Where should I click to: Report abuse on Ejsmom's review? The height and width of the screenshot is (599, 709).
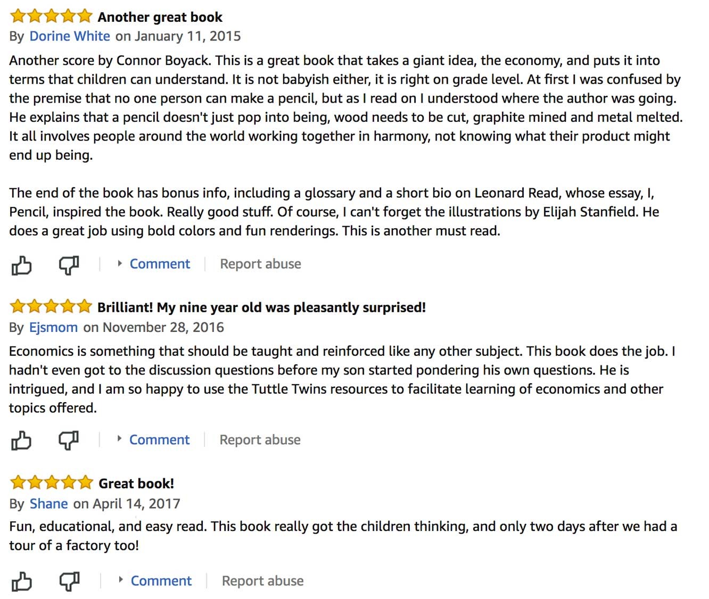coord(260,440)
